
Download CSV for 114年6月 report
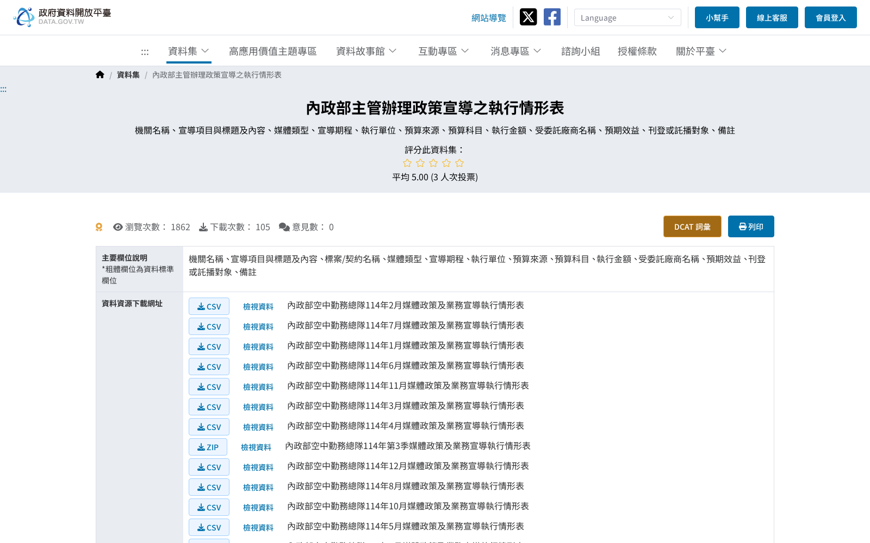pos(209,367)
